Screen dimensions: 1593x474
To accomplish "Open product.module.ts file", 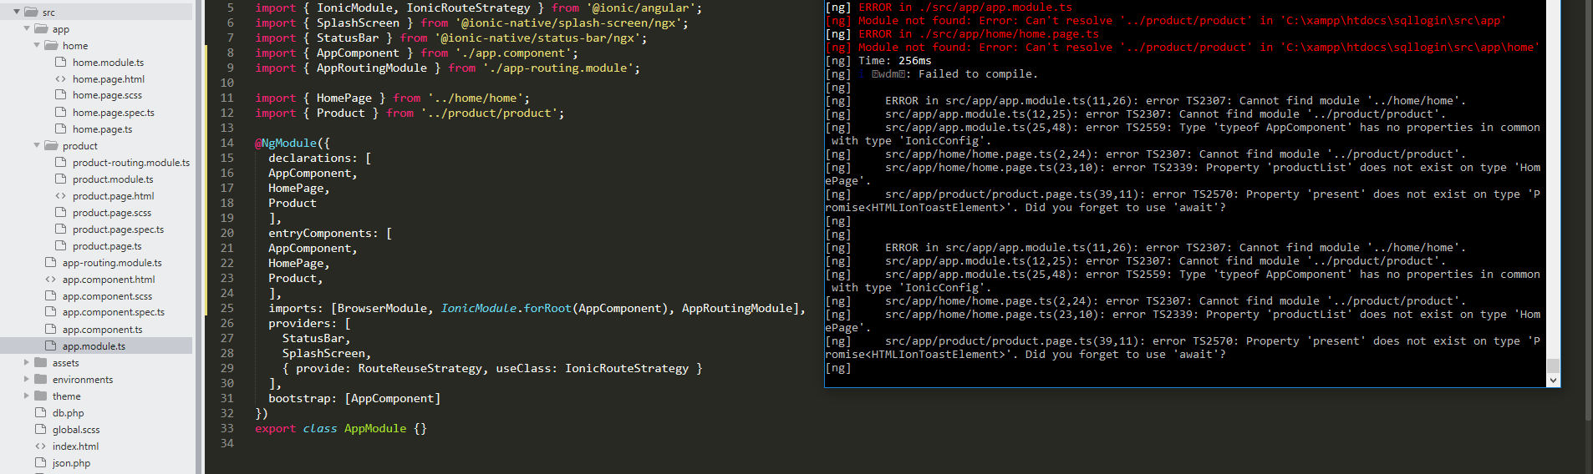I will point(113,179).
